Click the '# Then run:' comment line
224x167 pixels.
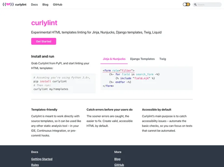(x=42, y=85)
